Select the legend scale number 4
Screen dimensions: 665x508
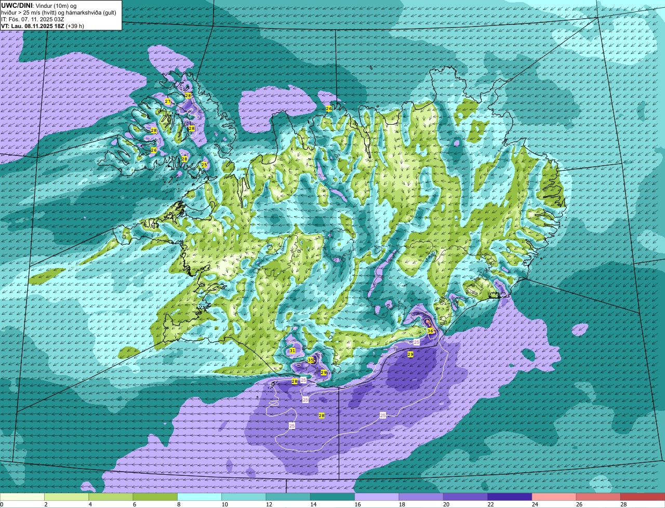[90, 504]
